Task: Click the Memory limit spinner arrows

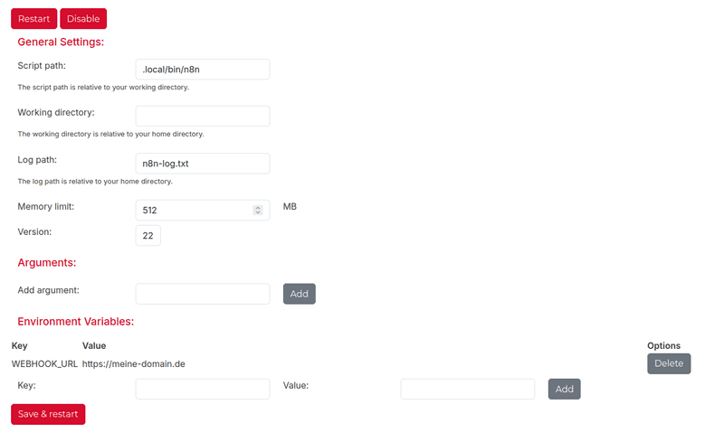Action: point(258,210)
